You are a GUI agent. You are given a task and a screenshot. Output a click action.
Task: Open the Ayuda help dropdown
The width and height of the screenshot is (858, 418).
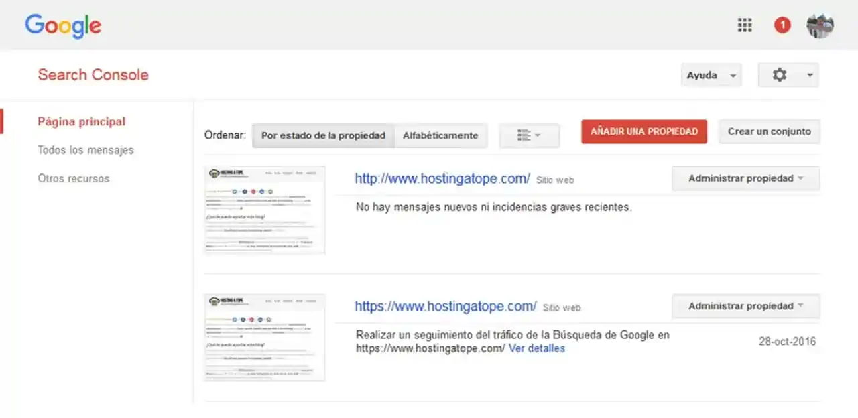[711, 75]
